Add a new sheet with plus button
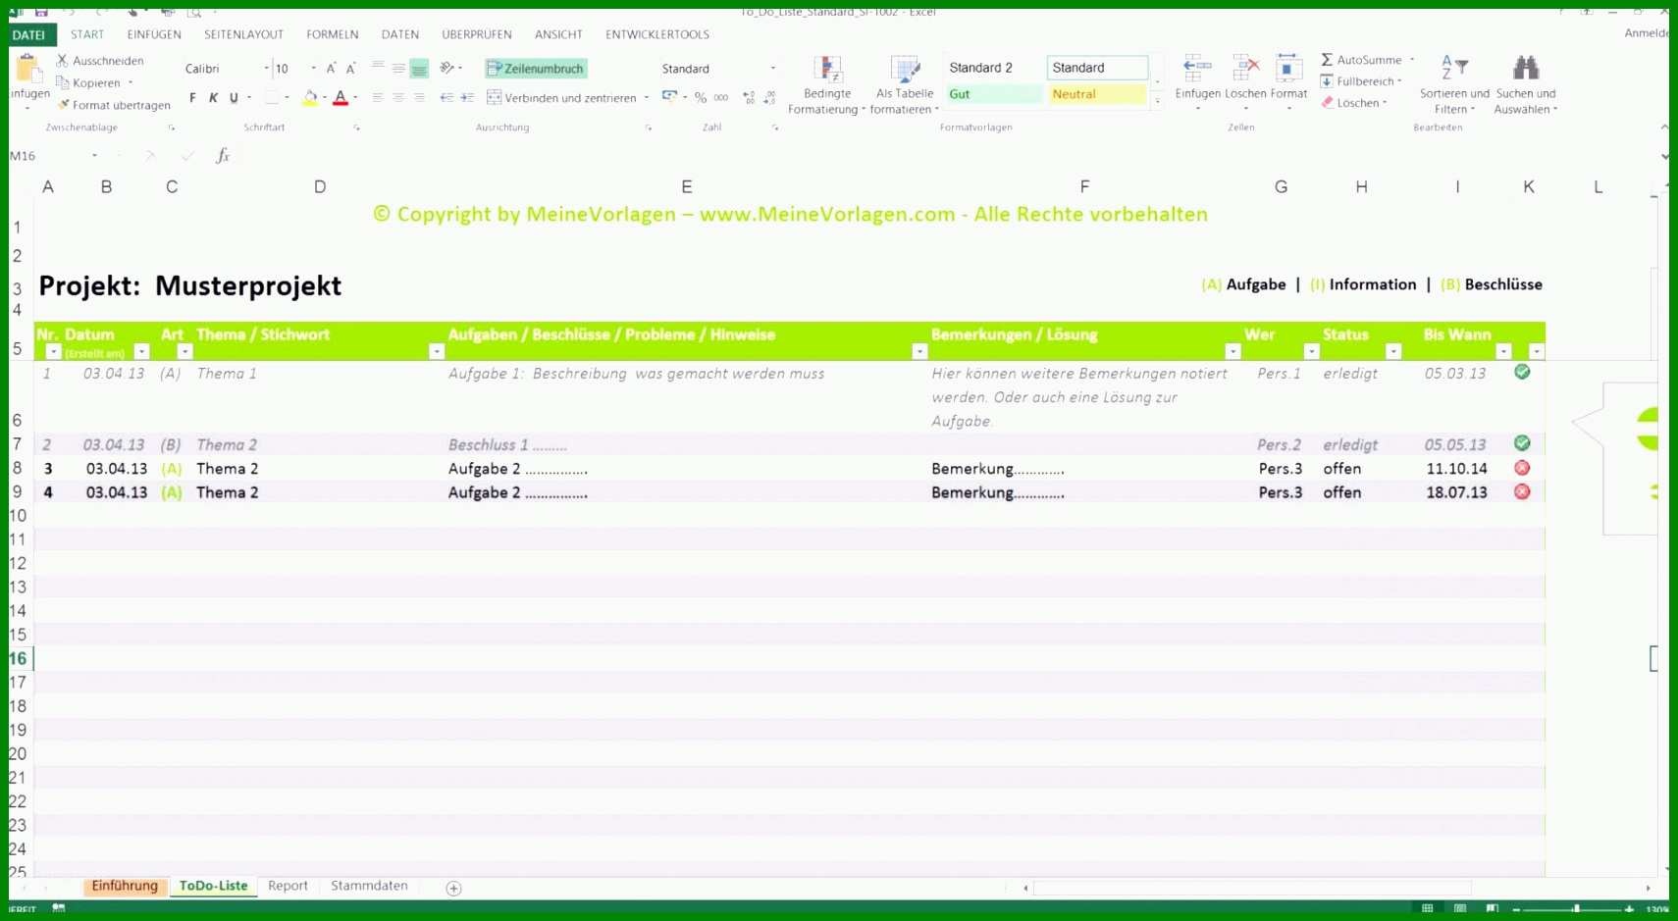This screenshot has height=921, width=1678. 453,888
